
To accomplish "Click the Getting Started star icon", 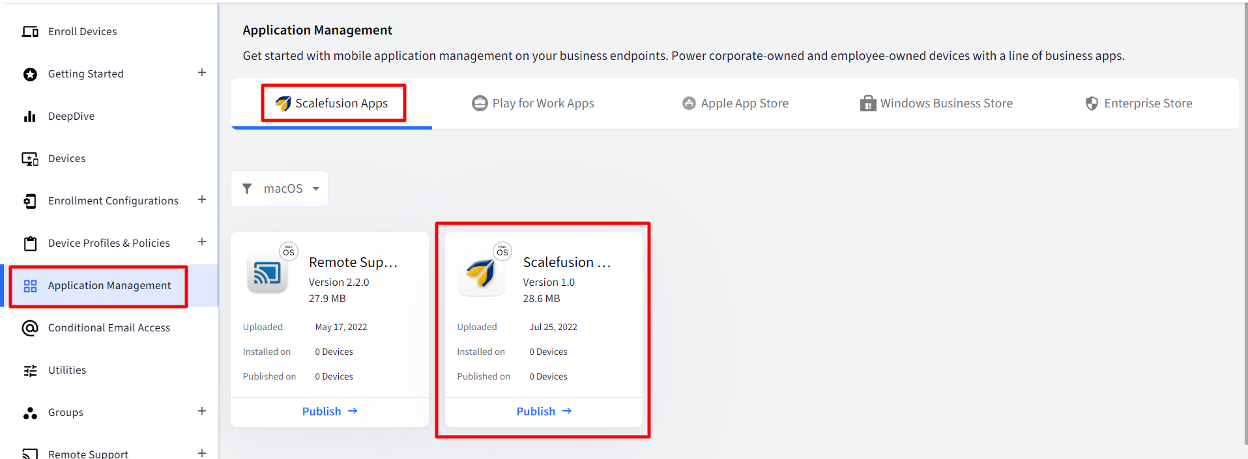I will pos(30,74).
